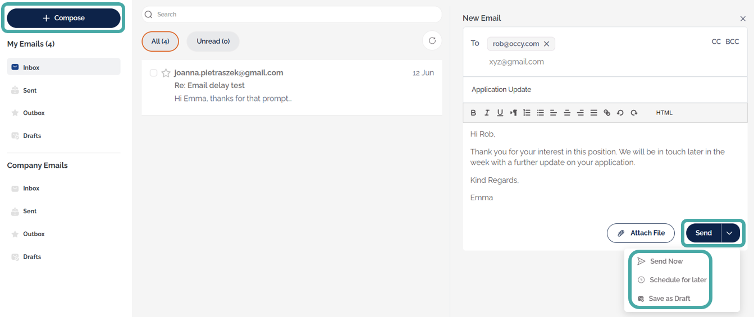Refresh the email list
This screenshot has height=317, width=754.
[432, 40]
